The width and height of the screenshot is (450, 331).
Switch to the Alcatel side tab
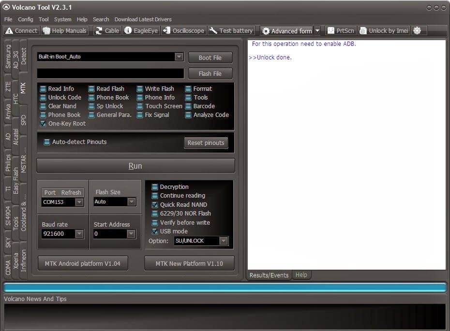click(16, 137)
